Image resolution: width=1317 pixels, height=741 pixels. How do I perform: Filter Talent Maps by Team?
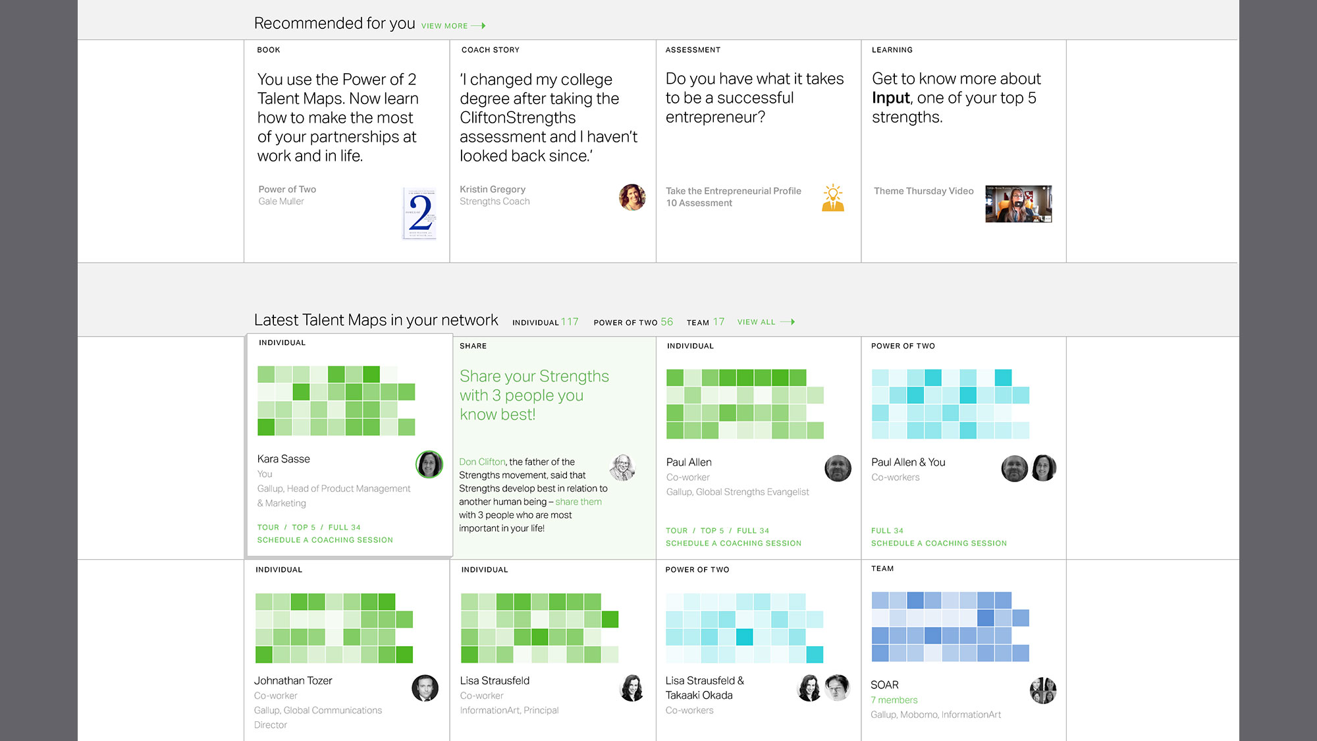(705, 322)
